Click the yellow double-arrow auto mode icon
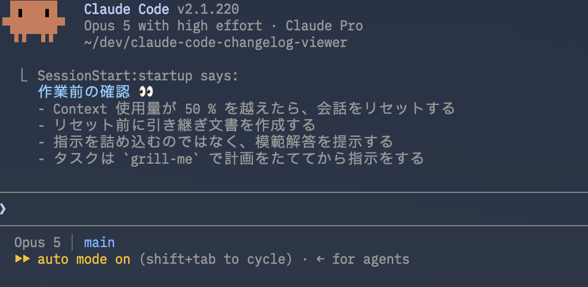This screenshot has width=588, height=287. [x=23, y=259]
